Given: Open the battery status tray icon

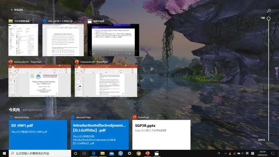Looking at the screenshot, I should [239, 153].
